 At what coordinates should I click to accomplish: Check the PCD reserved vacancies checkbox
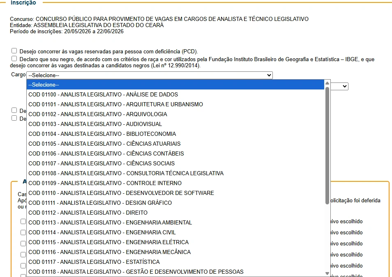tap(14, 51)
